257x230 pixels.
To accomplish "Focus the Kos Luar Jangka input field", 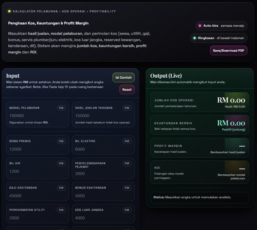I will [103, 218].
